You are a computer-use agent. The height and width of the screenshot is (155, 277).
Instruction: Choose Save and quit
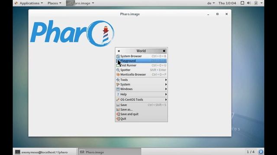tap(142, 114)
